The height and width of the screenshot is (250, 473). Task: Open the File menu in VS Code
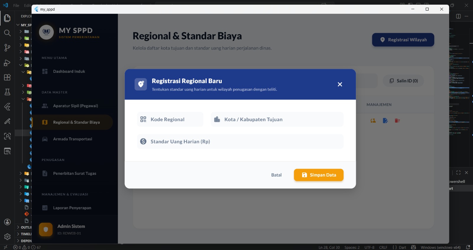coord(16,5)
